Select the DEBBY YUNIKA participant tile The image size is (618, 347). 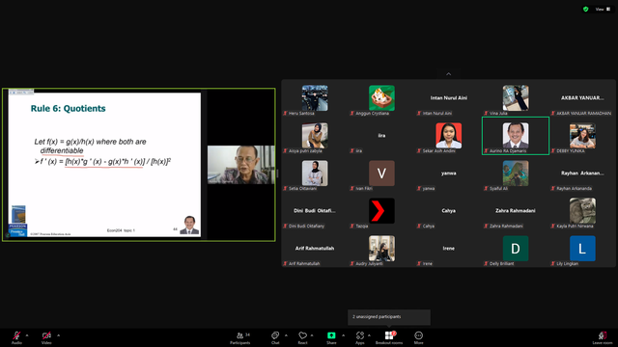click(582, 136)
